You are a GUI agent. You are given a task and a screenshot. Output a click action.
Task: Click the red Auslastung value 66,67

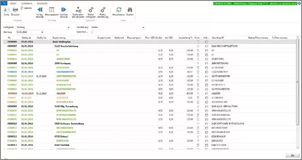(x=190, y=72)
